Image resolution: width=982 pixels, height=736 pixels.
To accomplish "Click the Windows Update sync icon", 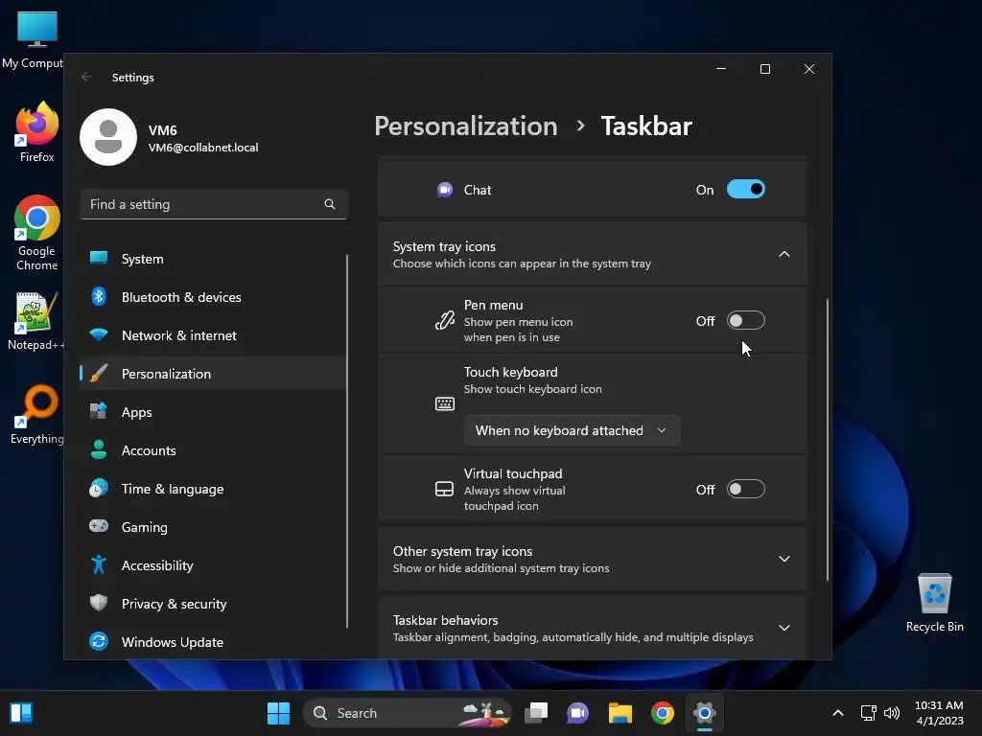I will coord(99,641).
